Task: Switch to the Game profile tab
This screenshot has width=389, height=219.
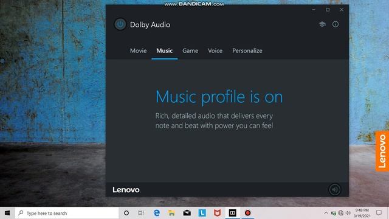Action: tap(190, 50)
